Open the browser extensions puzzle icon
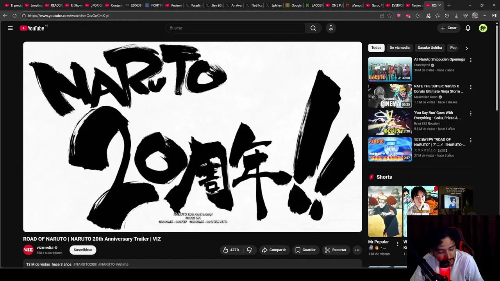Viewport: 500px width, 281px height. tap(418, 16)
